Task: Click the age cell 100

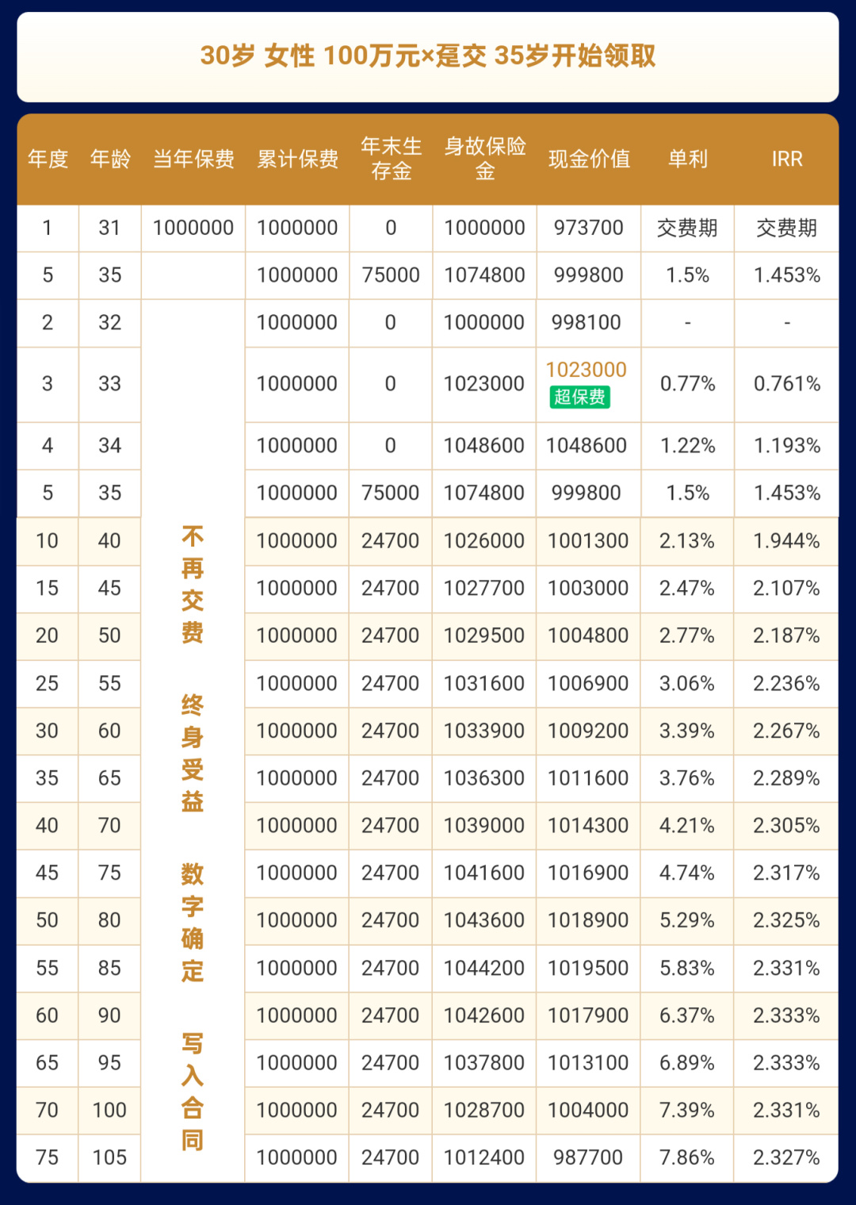Action: pyautogui.click(x=109, y=1110)
